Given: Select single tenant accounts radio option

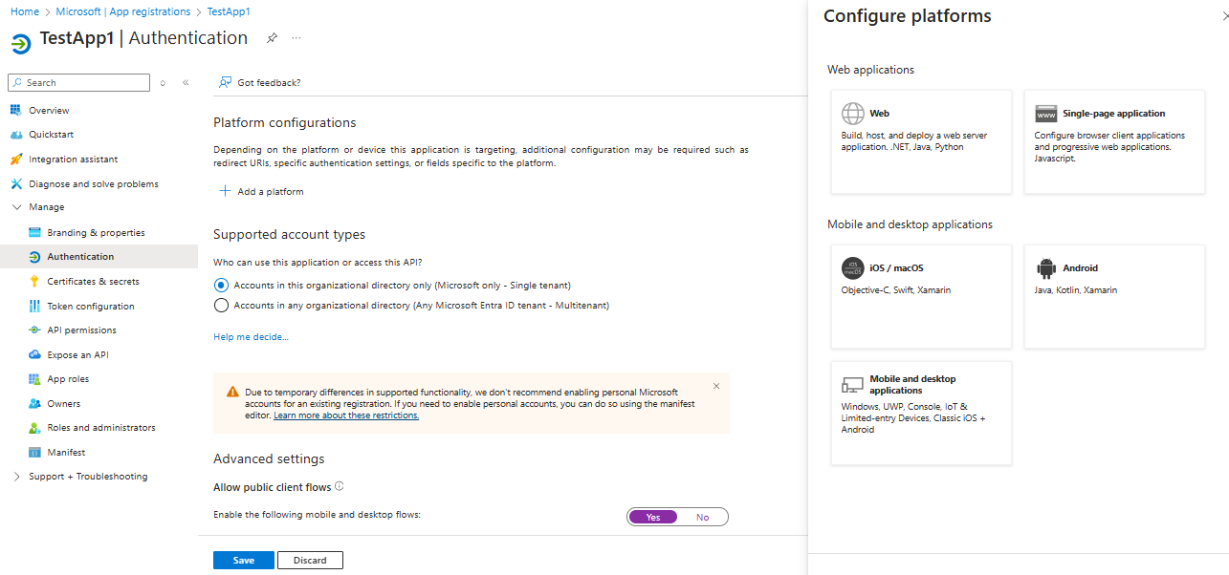Looking at the screenshot, I should coord(222,285).
